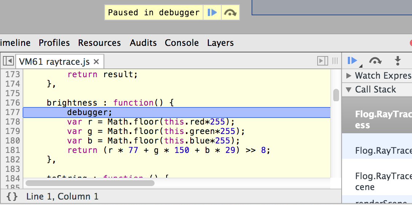Click the horizontal code scrollbar thumb
Viewport: 412px width, 205px height.
(90, 183)
